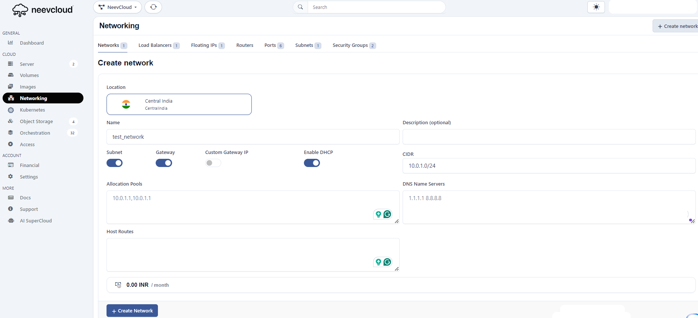Open Object Storage in sidebar
The image size is (698, 318).
pyautogui.click(x=36, y=122)
